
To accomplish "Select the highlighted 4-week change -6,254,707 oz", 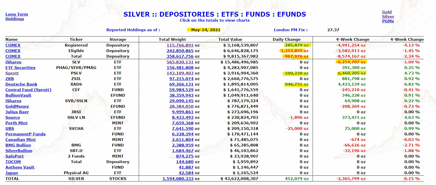I will tap(351, 62).
